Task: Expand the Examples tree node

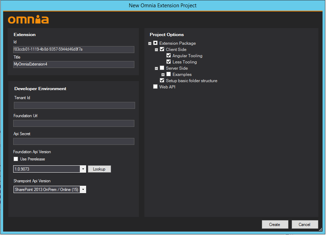Action: coord(162,74)
